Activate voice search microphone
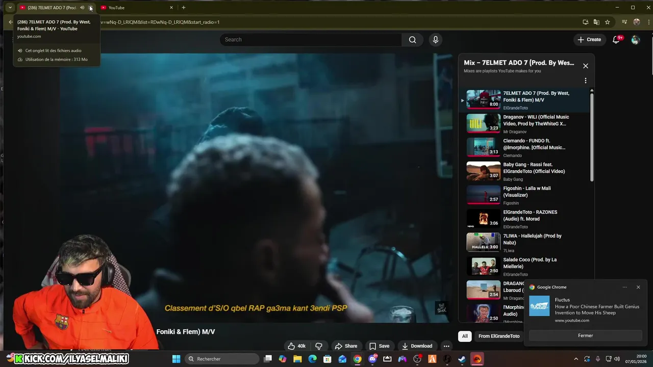Image resolution: width=653 pixels, height=367 pixels. (x=435, y=40)
